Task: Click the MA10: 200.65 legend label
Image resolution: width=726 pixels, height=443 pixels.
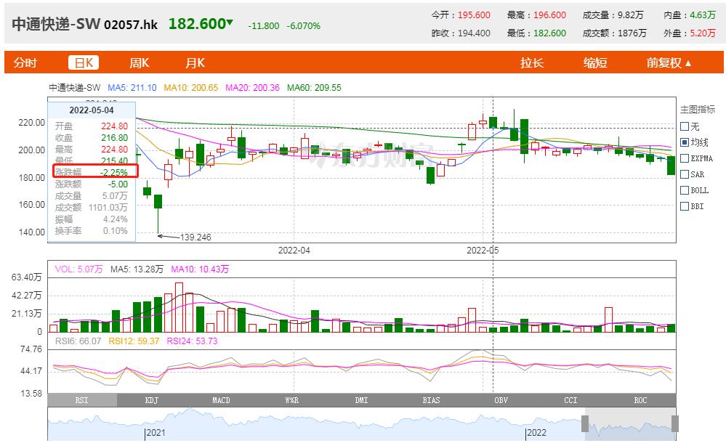Action: (x=190, y=87)
